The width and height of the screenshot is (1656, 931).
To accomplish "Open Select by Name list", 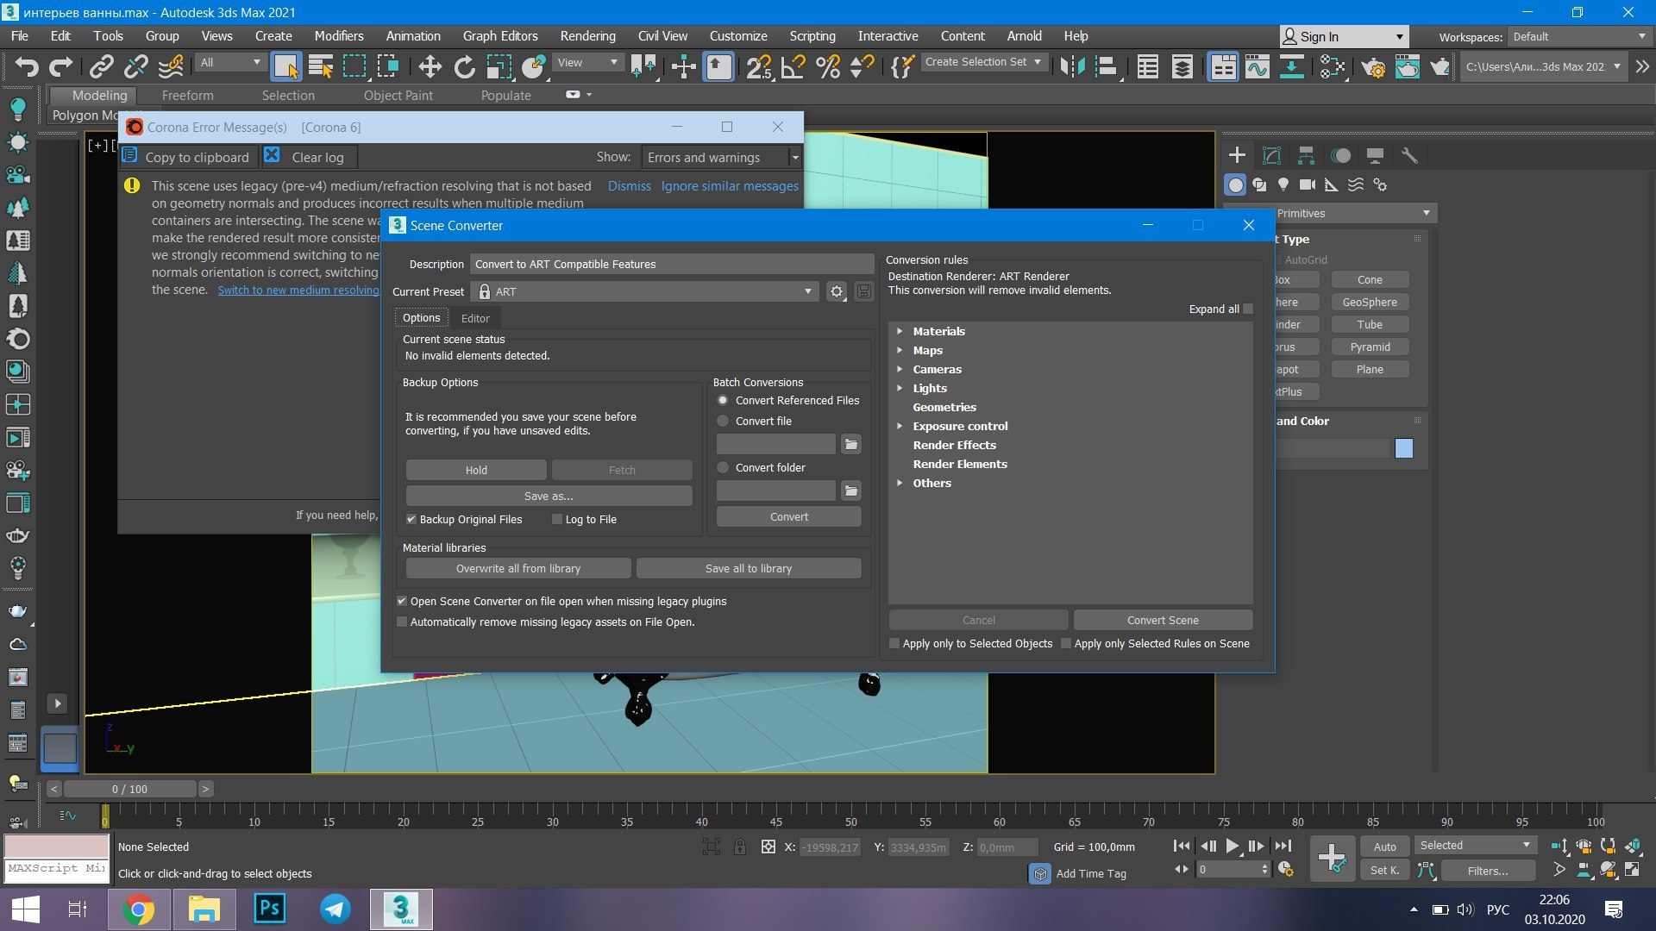I will 321,66.
